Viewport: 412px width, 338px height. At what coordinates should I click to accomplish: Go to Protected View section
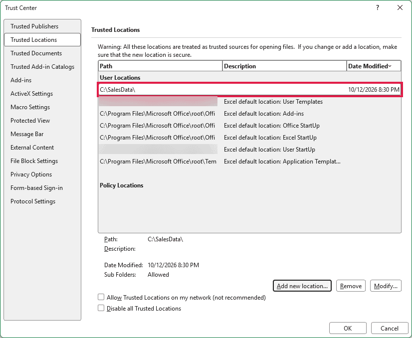[42, 121]
